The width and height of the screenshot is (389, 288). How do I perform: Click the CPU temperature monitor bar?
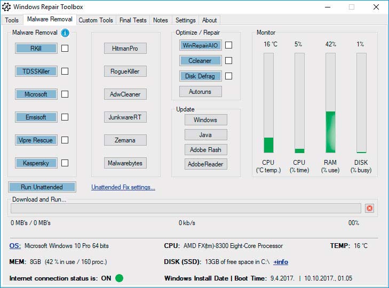point(268,103)
